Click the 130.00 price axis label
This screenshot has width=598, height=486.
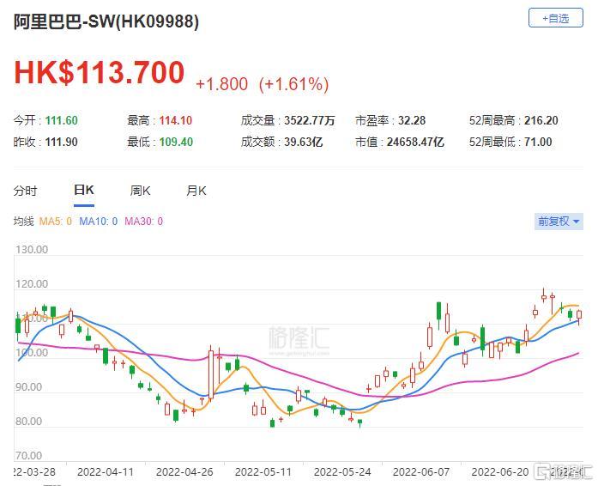(x=32, y=250)
